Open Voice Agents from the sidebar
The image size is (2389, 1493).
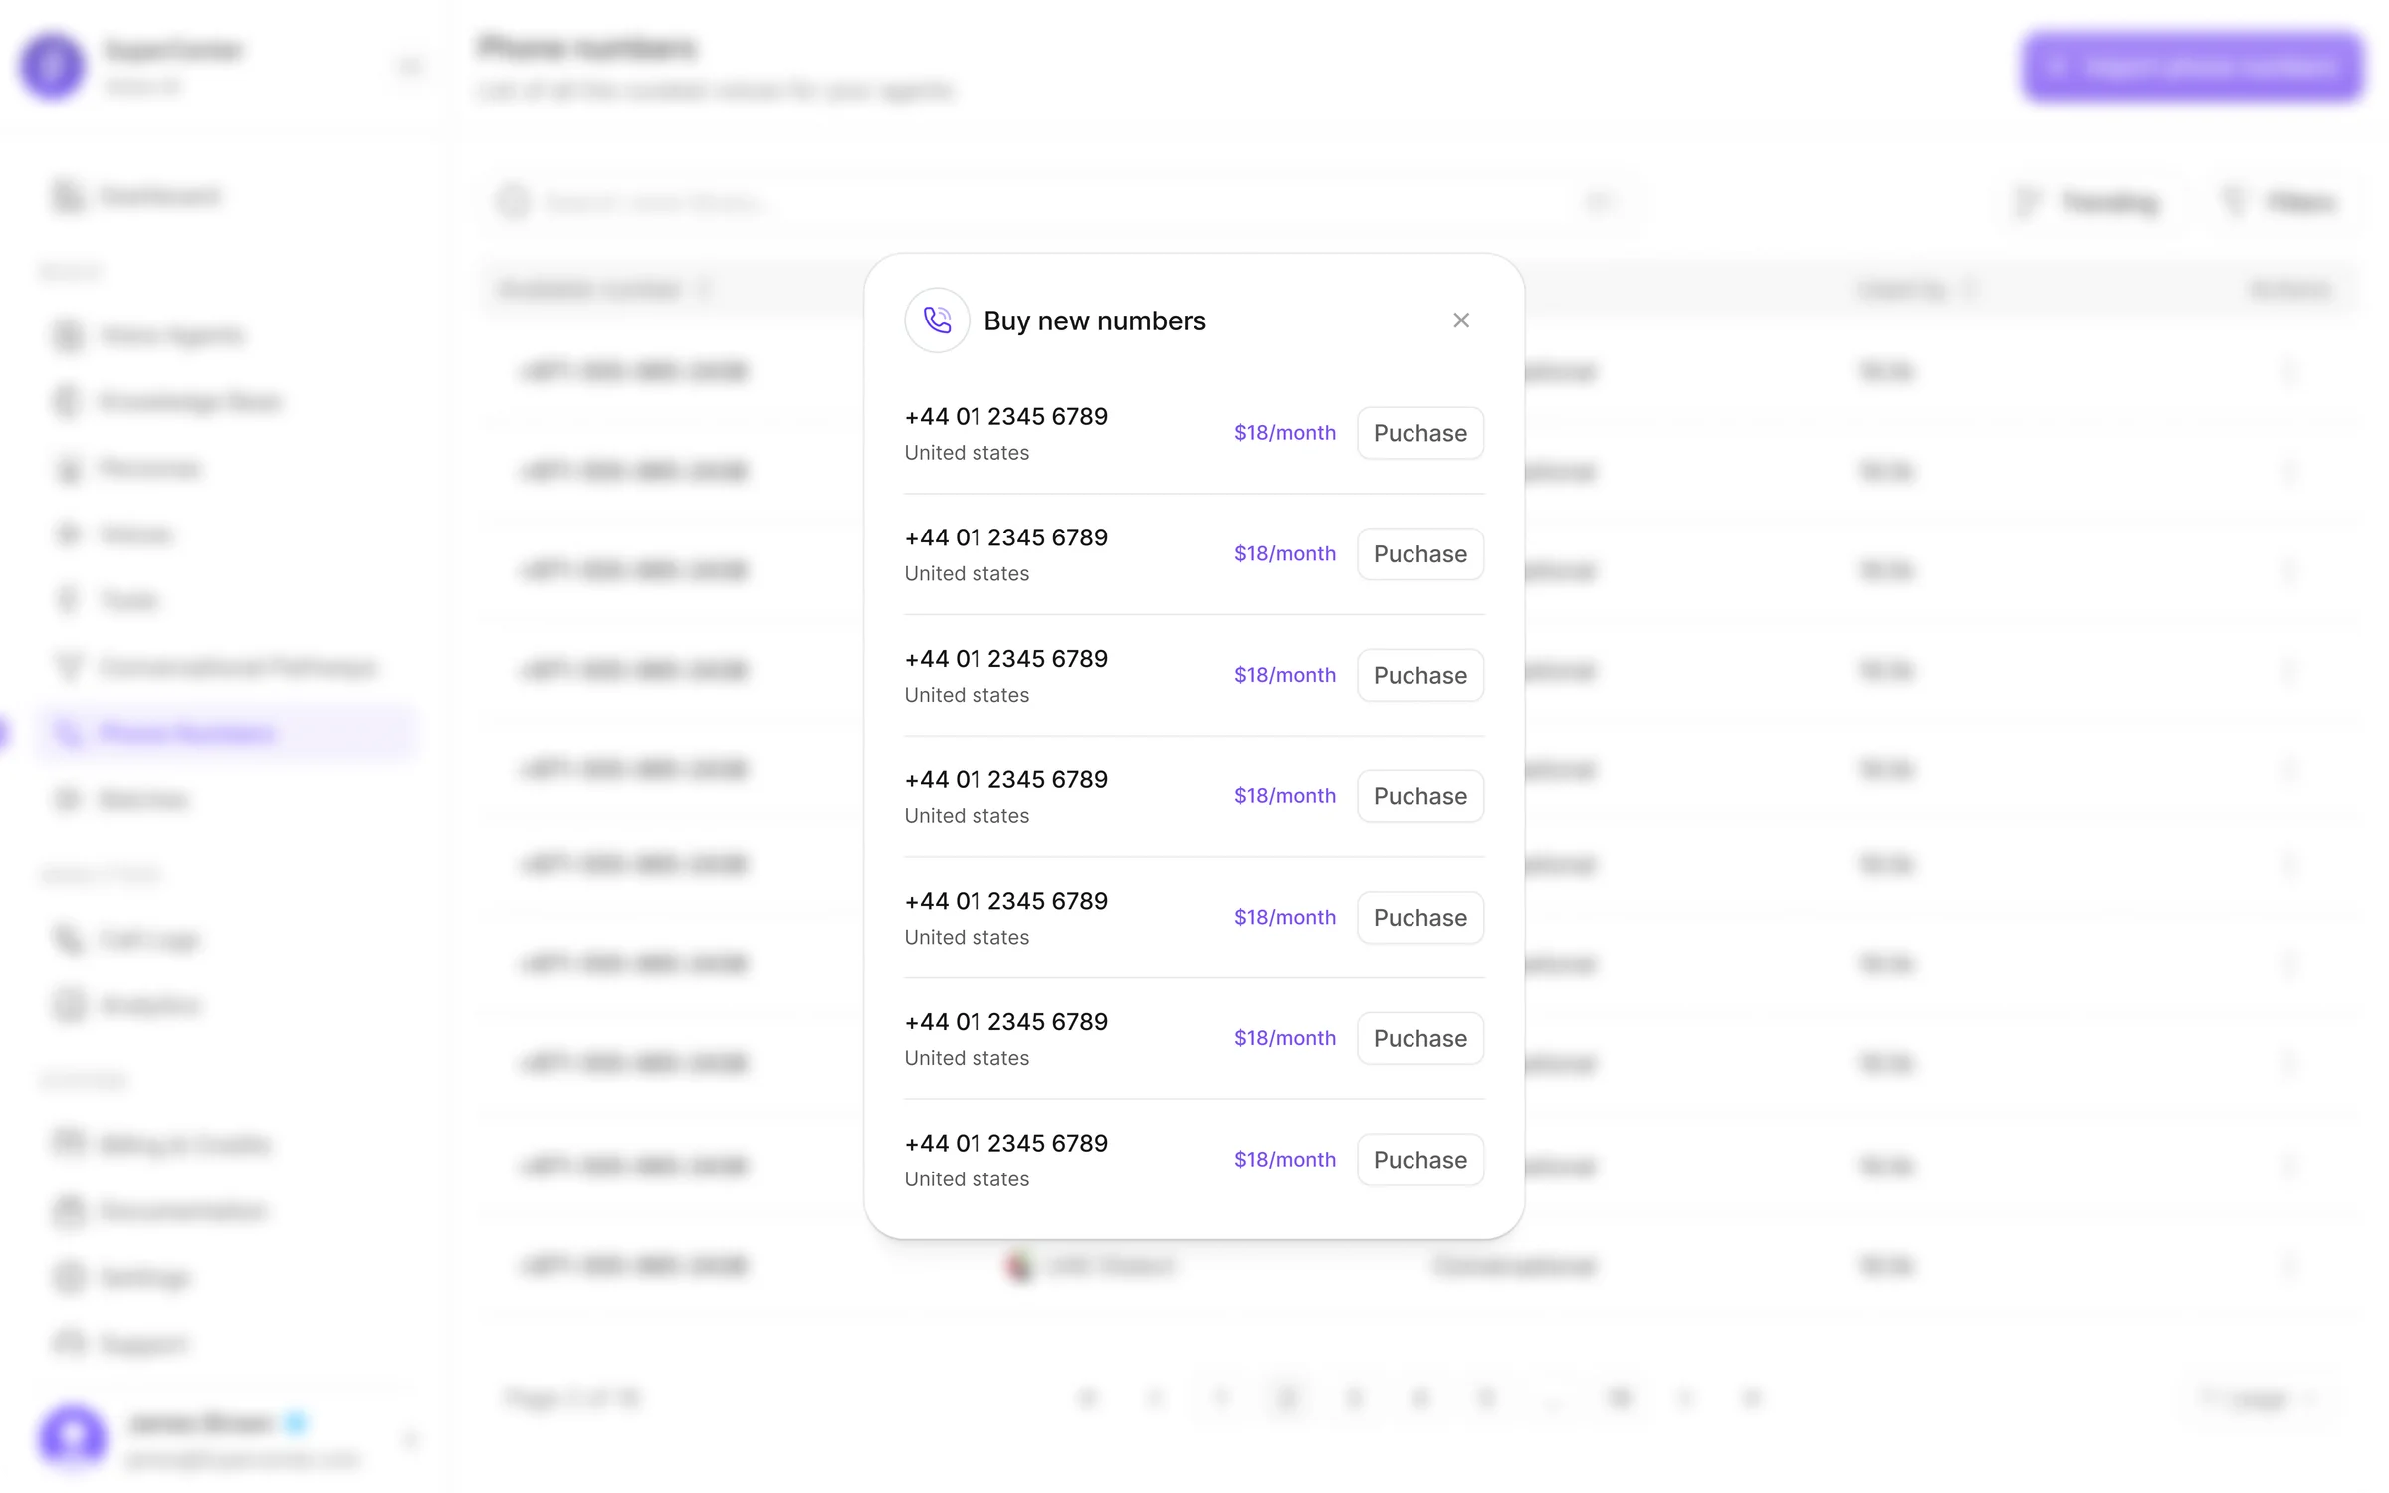click(x=171, y=335)
